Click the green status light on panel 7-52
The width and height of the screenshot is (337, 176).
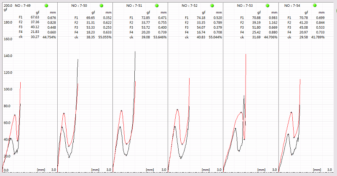(212, 5)
